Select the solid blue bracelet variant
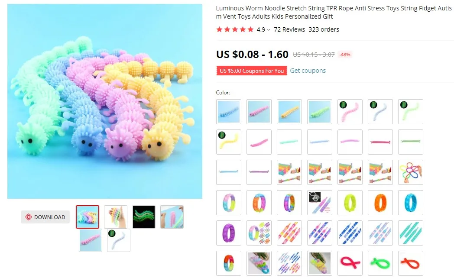This screenshot has width=454, height=278. (x=411, y=203)
